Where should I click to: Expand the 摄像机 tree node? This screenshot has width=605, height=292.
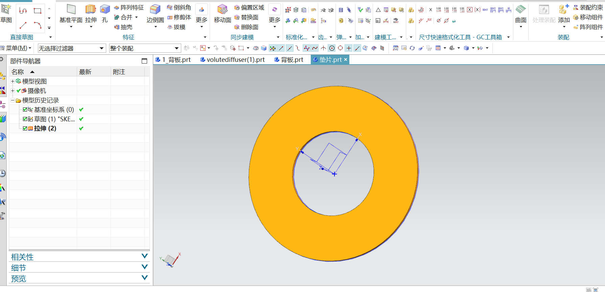tap(13, 91)
